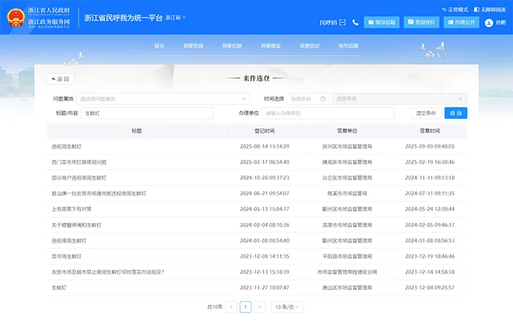Open 领导信箱 from the header

coord(381,22)
